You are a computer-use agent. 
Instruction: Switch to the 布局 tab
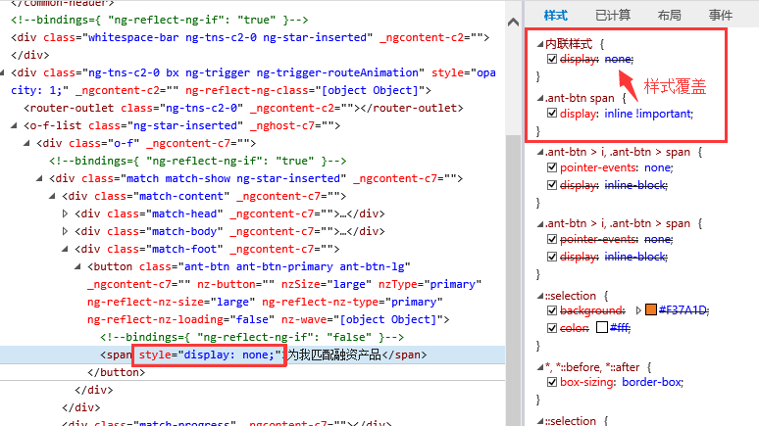[x=670, y=16]
